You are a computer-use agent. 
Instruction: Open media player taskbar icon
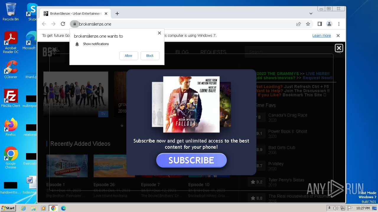click(x=43, y=208)
